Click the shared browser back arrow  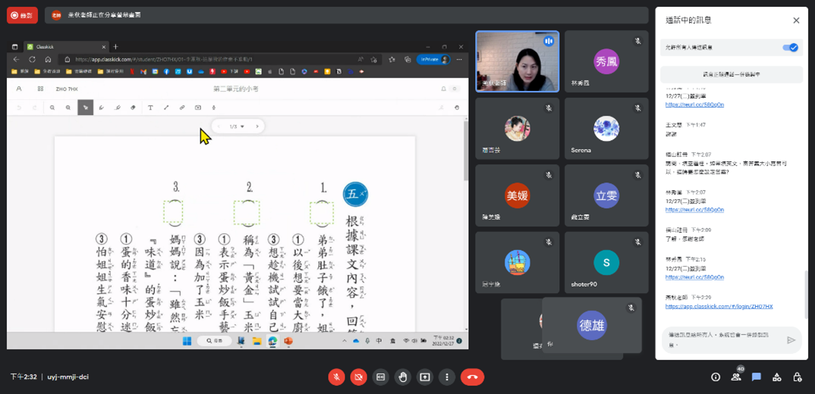coord(16,59)
